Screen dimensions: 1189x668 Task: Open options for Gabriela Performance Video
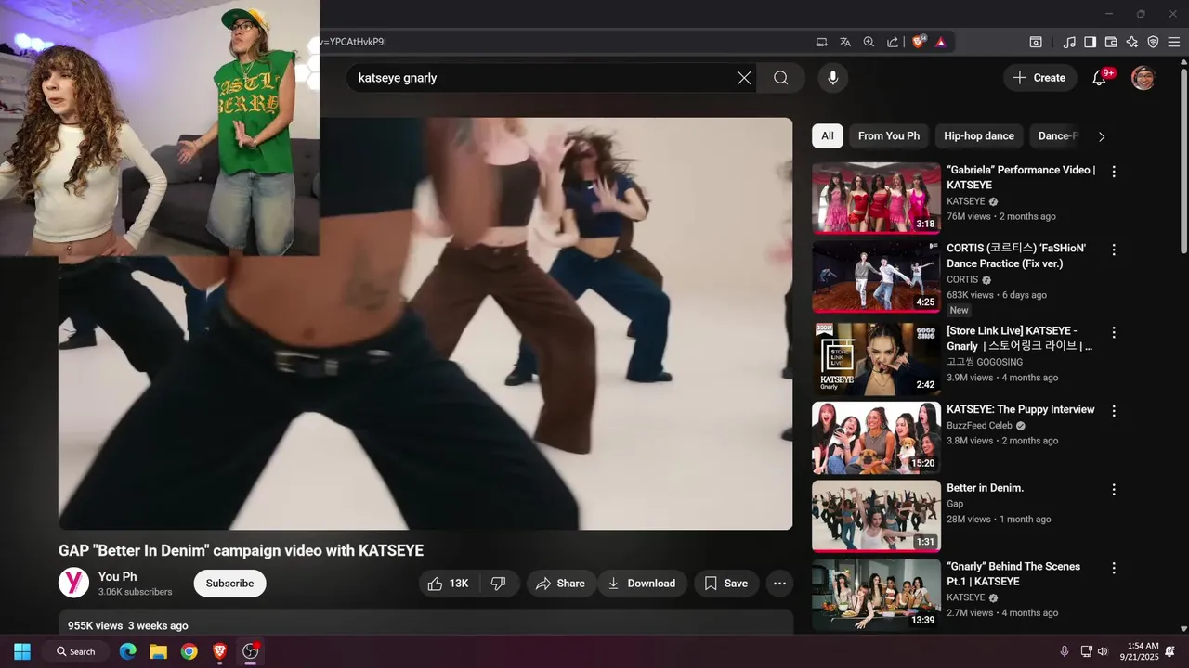(1114, 172)
